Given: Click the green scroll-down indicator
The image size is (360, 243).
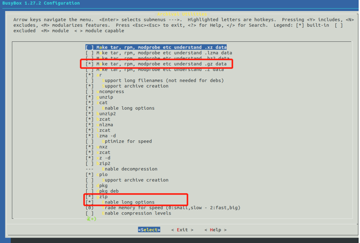Looking at the screenshot, I should point(91,219).
